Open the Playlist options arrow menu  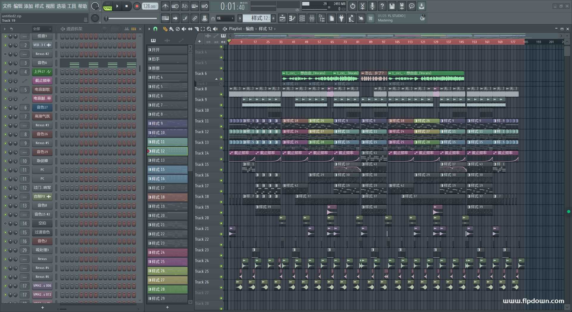(x=149, y=29)
